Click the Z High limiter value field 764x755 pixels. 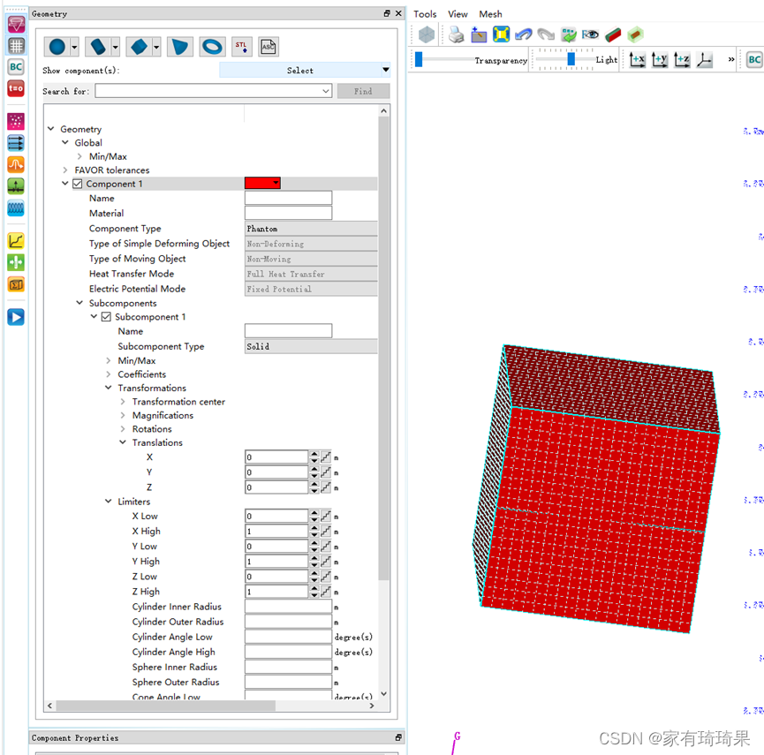click(x=276, y=592)
